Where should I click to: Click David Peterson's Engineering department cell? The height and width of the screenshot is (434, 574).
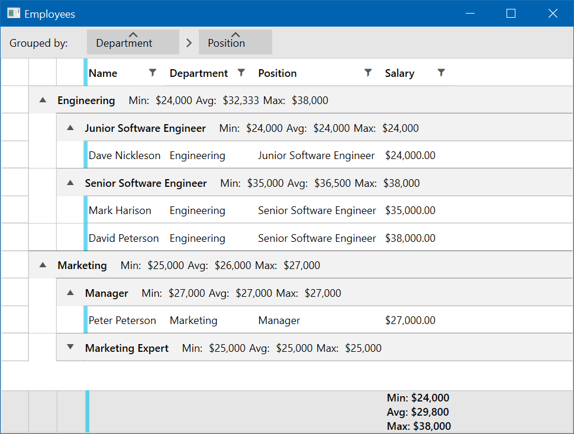click(197, 238)
